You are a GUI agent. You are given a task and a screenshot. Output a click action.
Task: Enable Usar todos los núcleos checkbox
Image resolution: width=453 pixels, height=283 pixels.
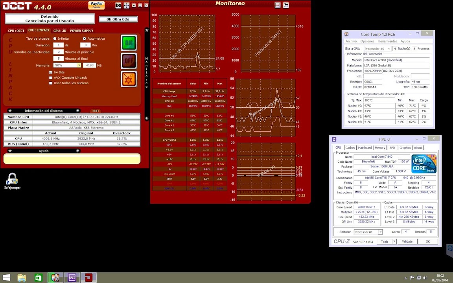click(51, 83)
